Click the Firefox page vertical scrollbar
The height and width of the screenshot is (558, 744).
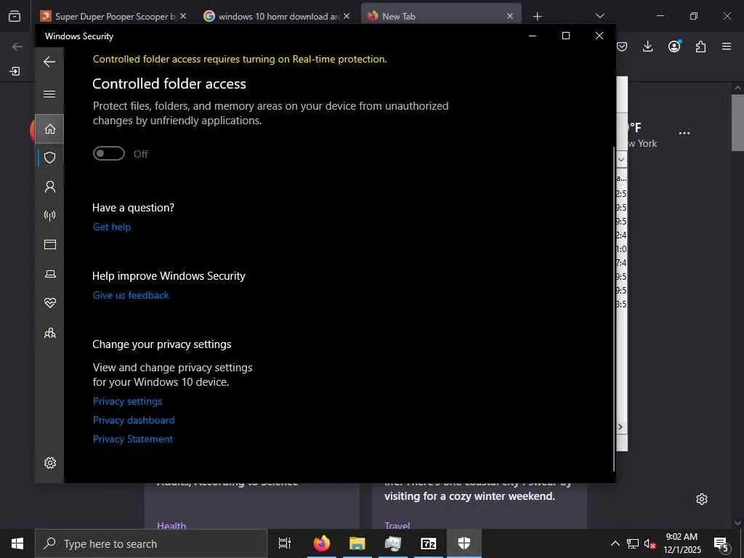(737, 124)
